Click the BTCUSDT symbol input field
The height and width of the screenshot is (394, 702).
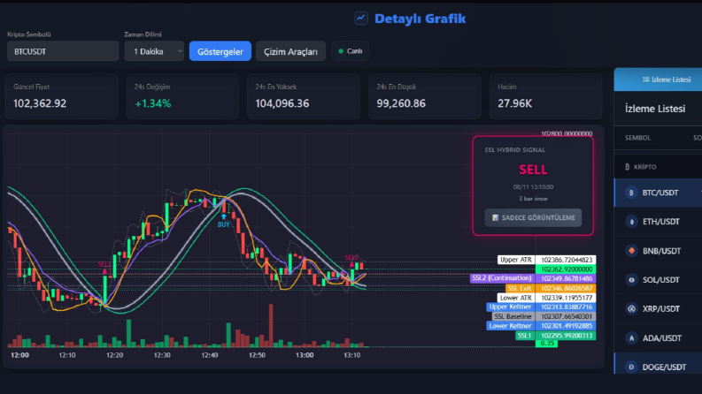point(63,51)
